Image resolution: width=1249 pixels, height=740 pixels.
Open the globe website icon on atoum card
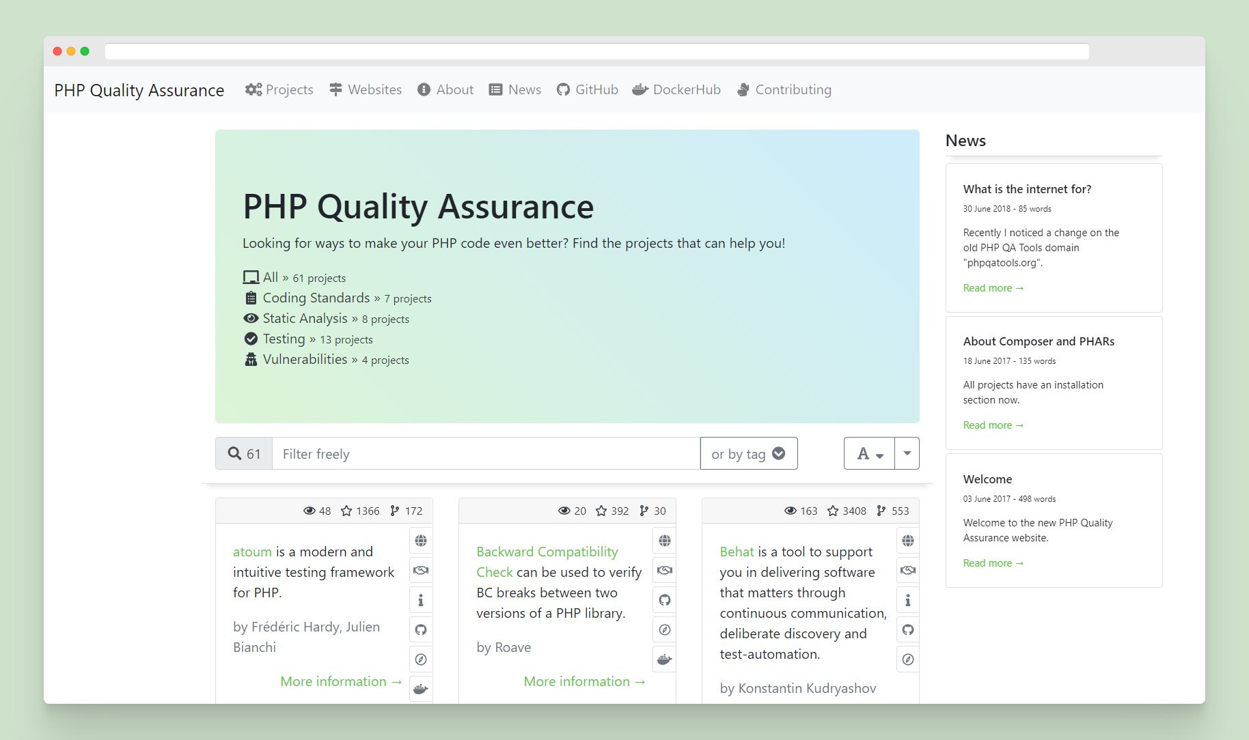pos(421,541)
